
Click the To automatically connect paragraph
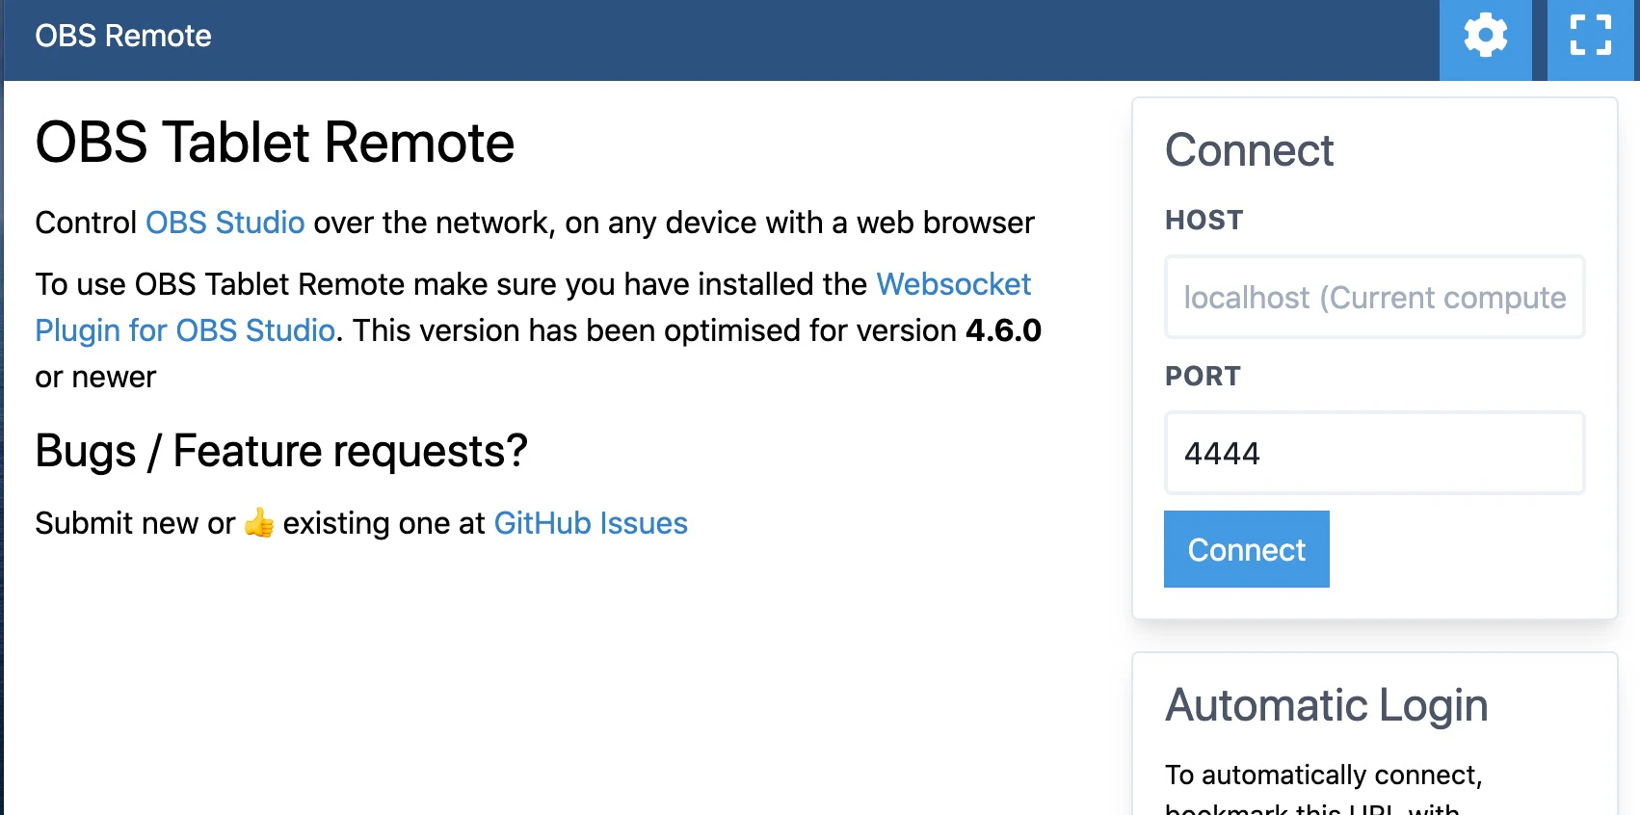tap(1324, 790)
